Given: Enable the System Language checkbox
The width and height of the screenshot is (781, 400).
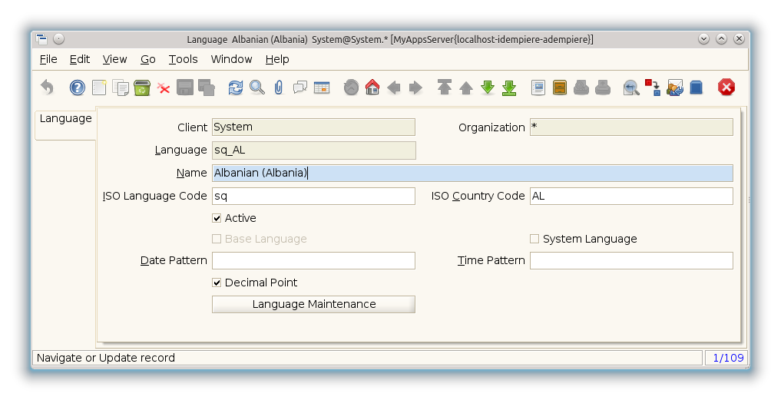Looking at the screenshot, I should [x=534, y=239].
